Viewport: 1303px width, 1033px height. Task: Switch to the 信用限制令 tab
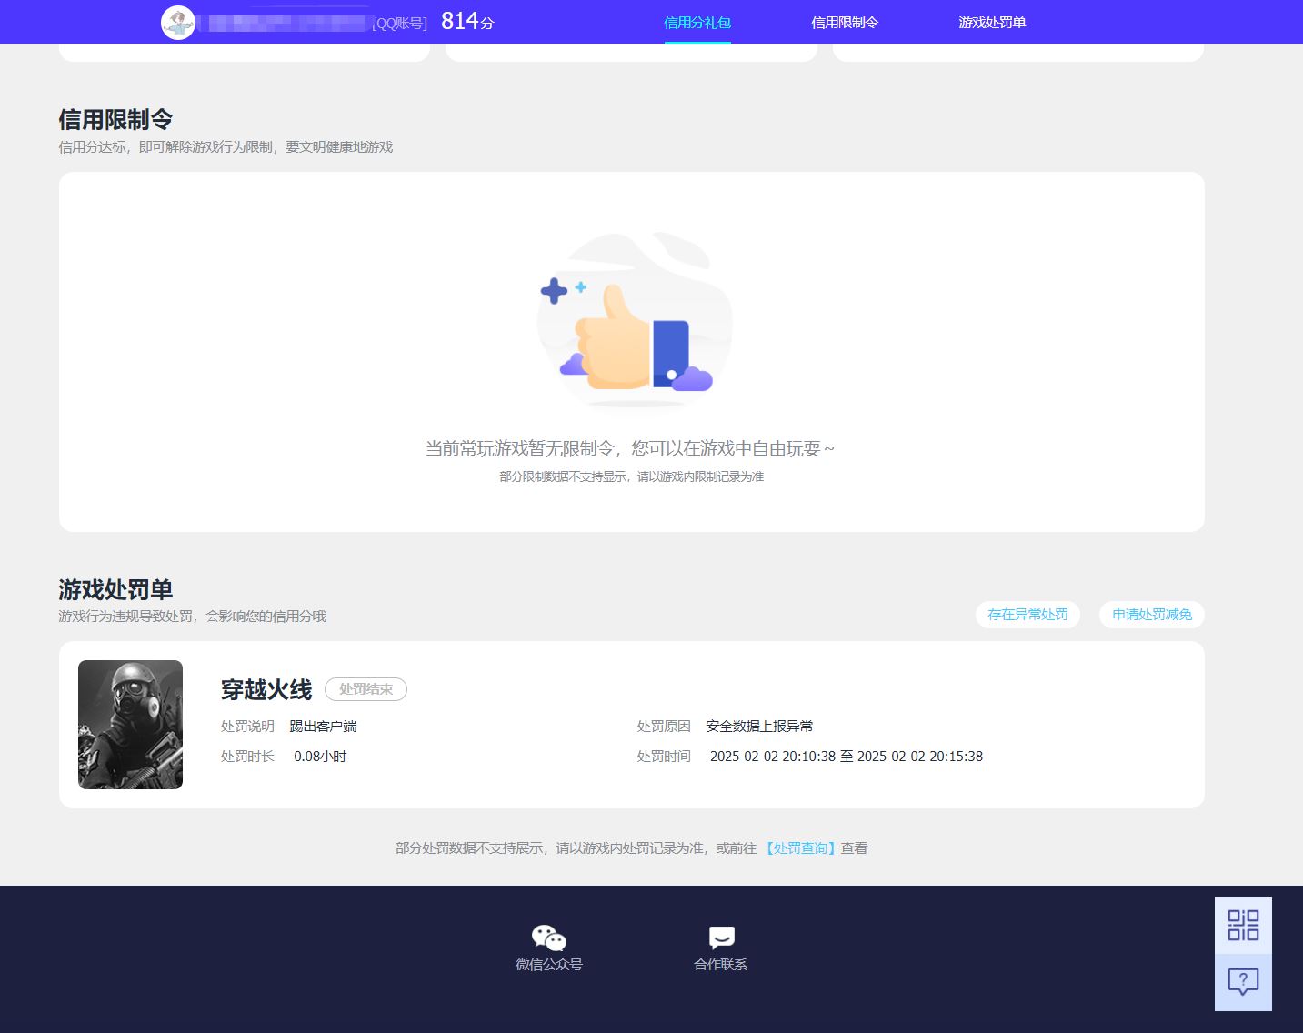point(845,23)
